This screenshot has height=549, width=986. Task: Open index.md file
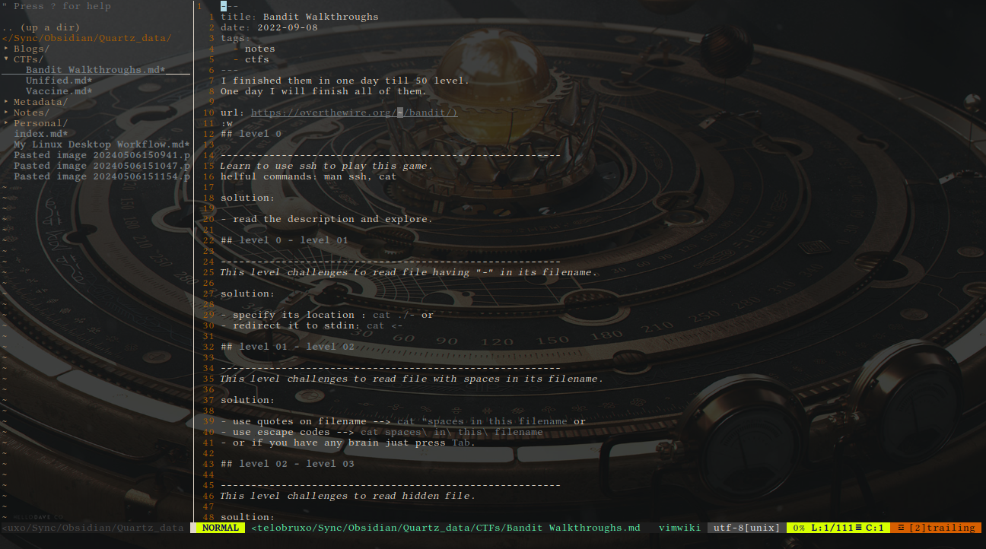[x=41, y=134]
